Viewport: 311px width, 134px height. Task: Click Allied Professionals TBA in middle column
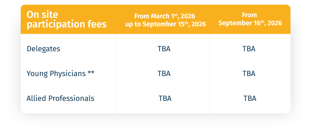click(x=165, y=98)
